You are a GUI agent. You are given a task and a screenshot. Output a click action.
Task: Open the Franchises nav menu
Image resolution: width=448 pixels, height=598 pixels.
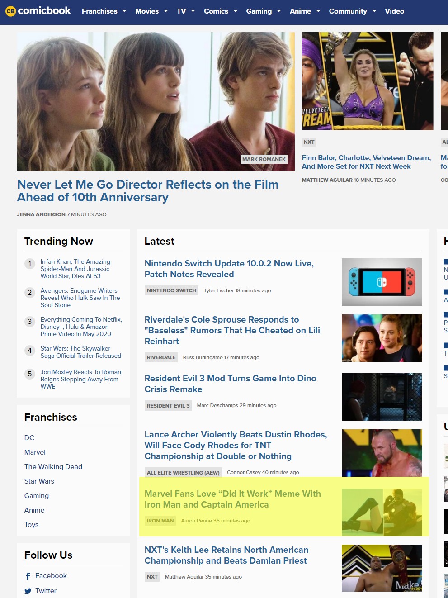tap(99, 11)
